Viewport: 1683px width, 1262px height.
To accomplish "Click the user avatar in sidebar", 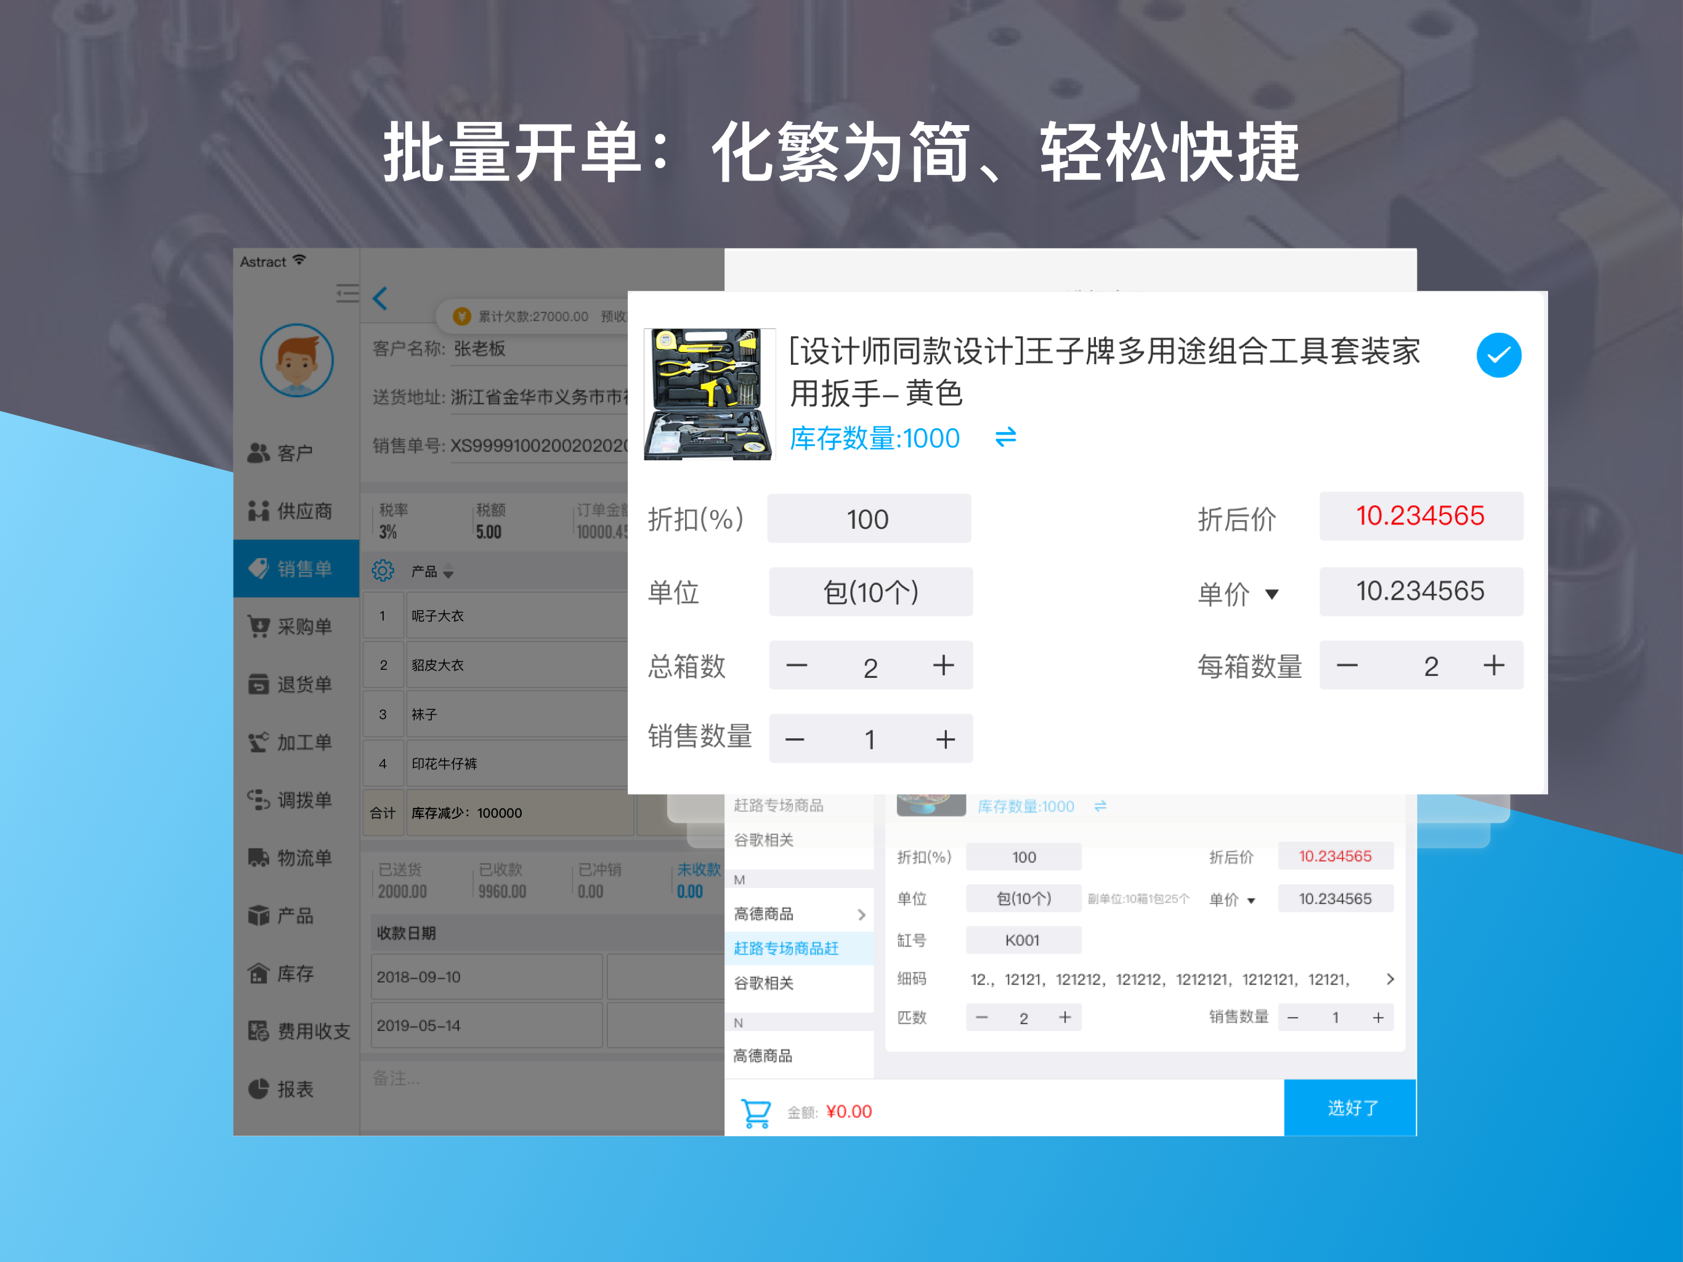I will point(297,360).
